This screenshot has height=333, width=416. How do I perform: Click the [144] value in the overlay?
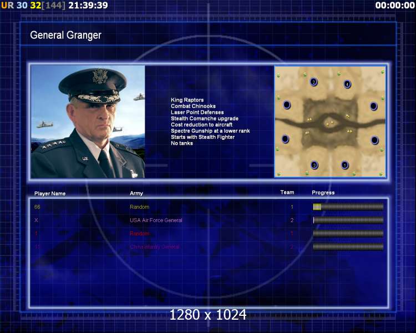coord(53,6)
